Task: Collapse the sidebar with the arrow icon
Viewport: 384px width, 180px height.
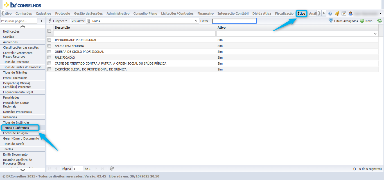Action: pos(42,21)
